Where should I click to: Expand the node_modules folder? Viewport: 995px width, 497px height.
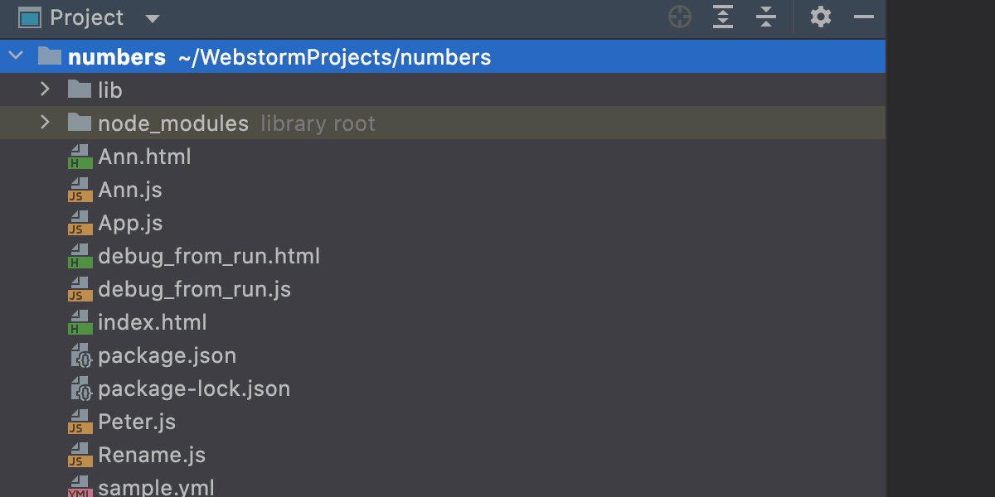tap(46, 123)
